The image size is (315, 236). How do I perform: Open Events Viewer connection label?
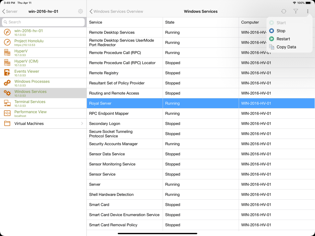coord(27,71)
